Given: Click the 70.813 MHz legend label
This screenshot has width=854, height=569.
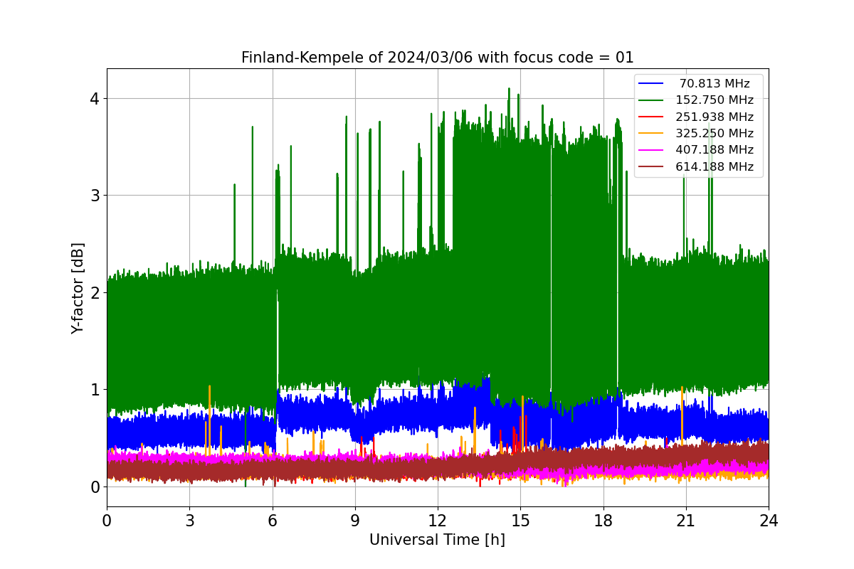Looking at the screenshot, I should [x=715, y=84].
